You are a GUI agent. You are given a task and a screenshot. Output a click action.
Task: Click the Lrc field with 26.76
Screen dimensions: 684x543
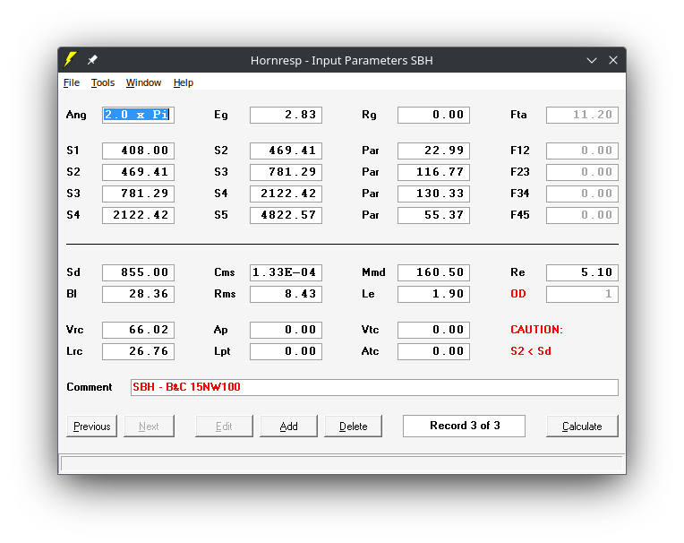[x=138, y=351]
